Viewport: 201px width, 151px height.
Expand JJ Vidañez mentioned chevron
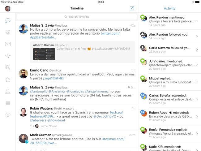(x=197, y=65)
